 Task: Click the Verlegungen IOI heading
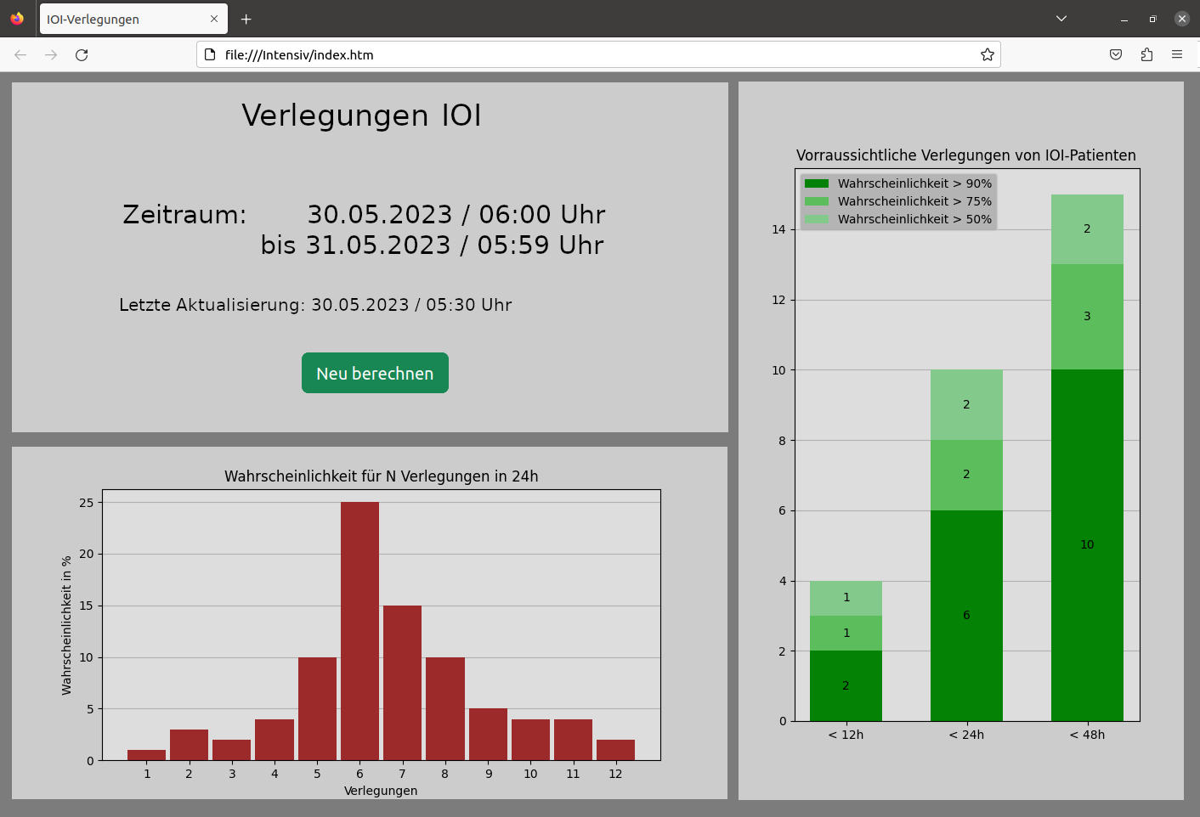361,116
